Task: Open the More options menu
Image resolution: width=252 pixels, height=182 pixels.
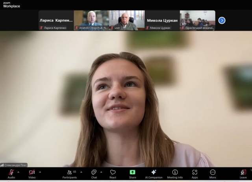Action: pos(213,174)
